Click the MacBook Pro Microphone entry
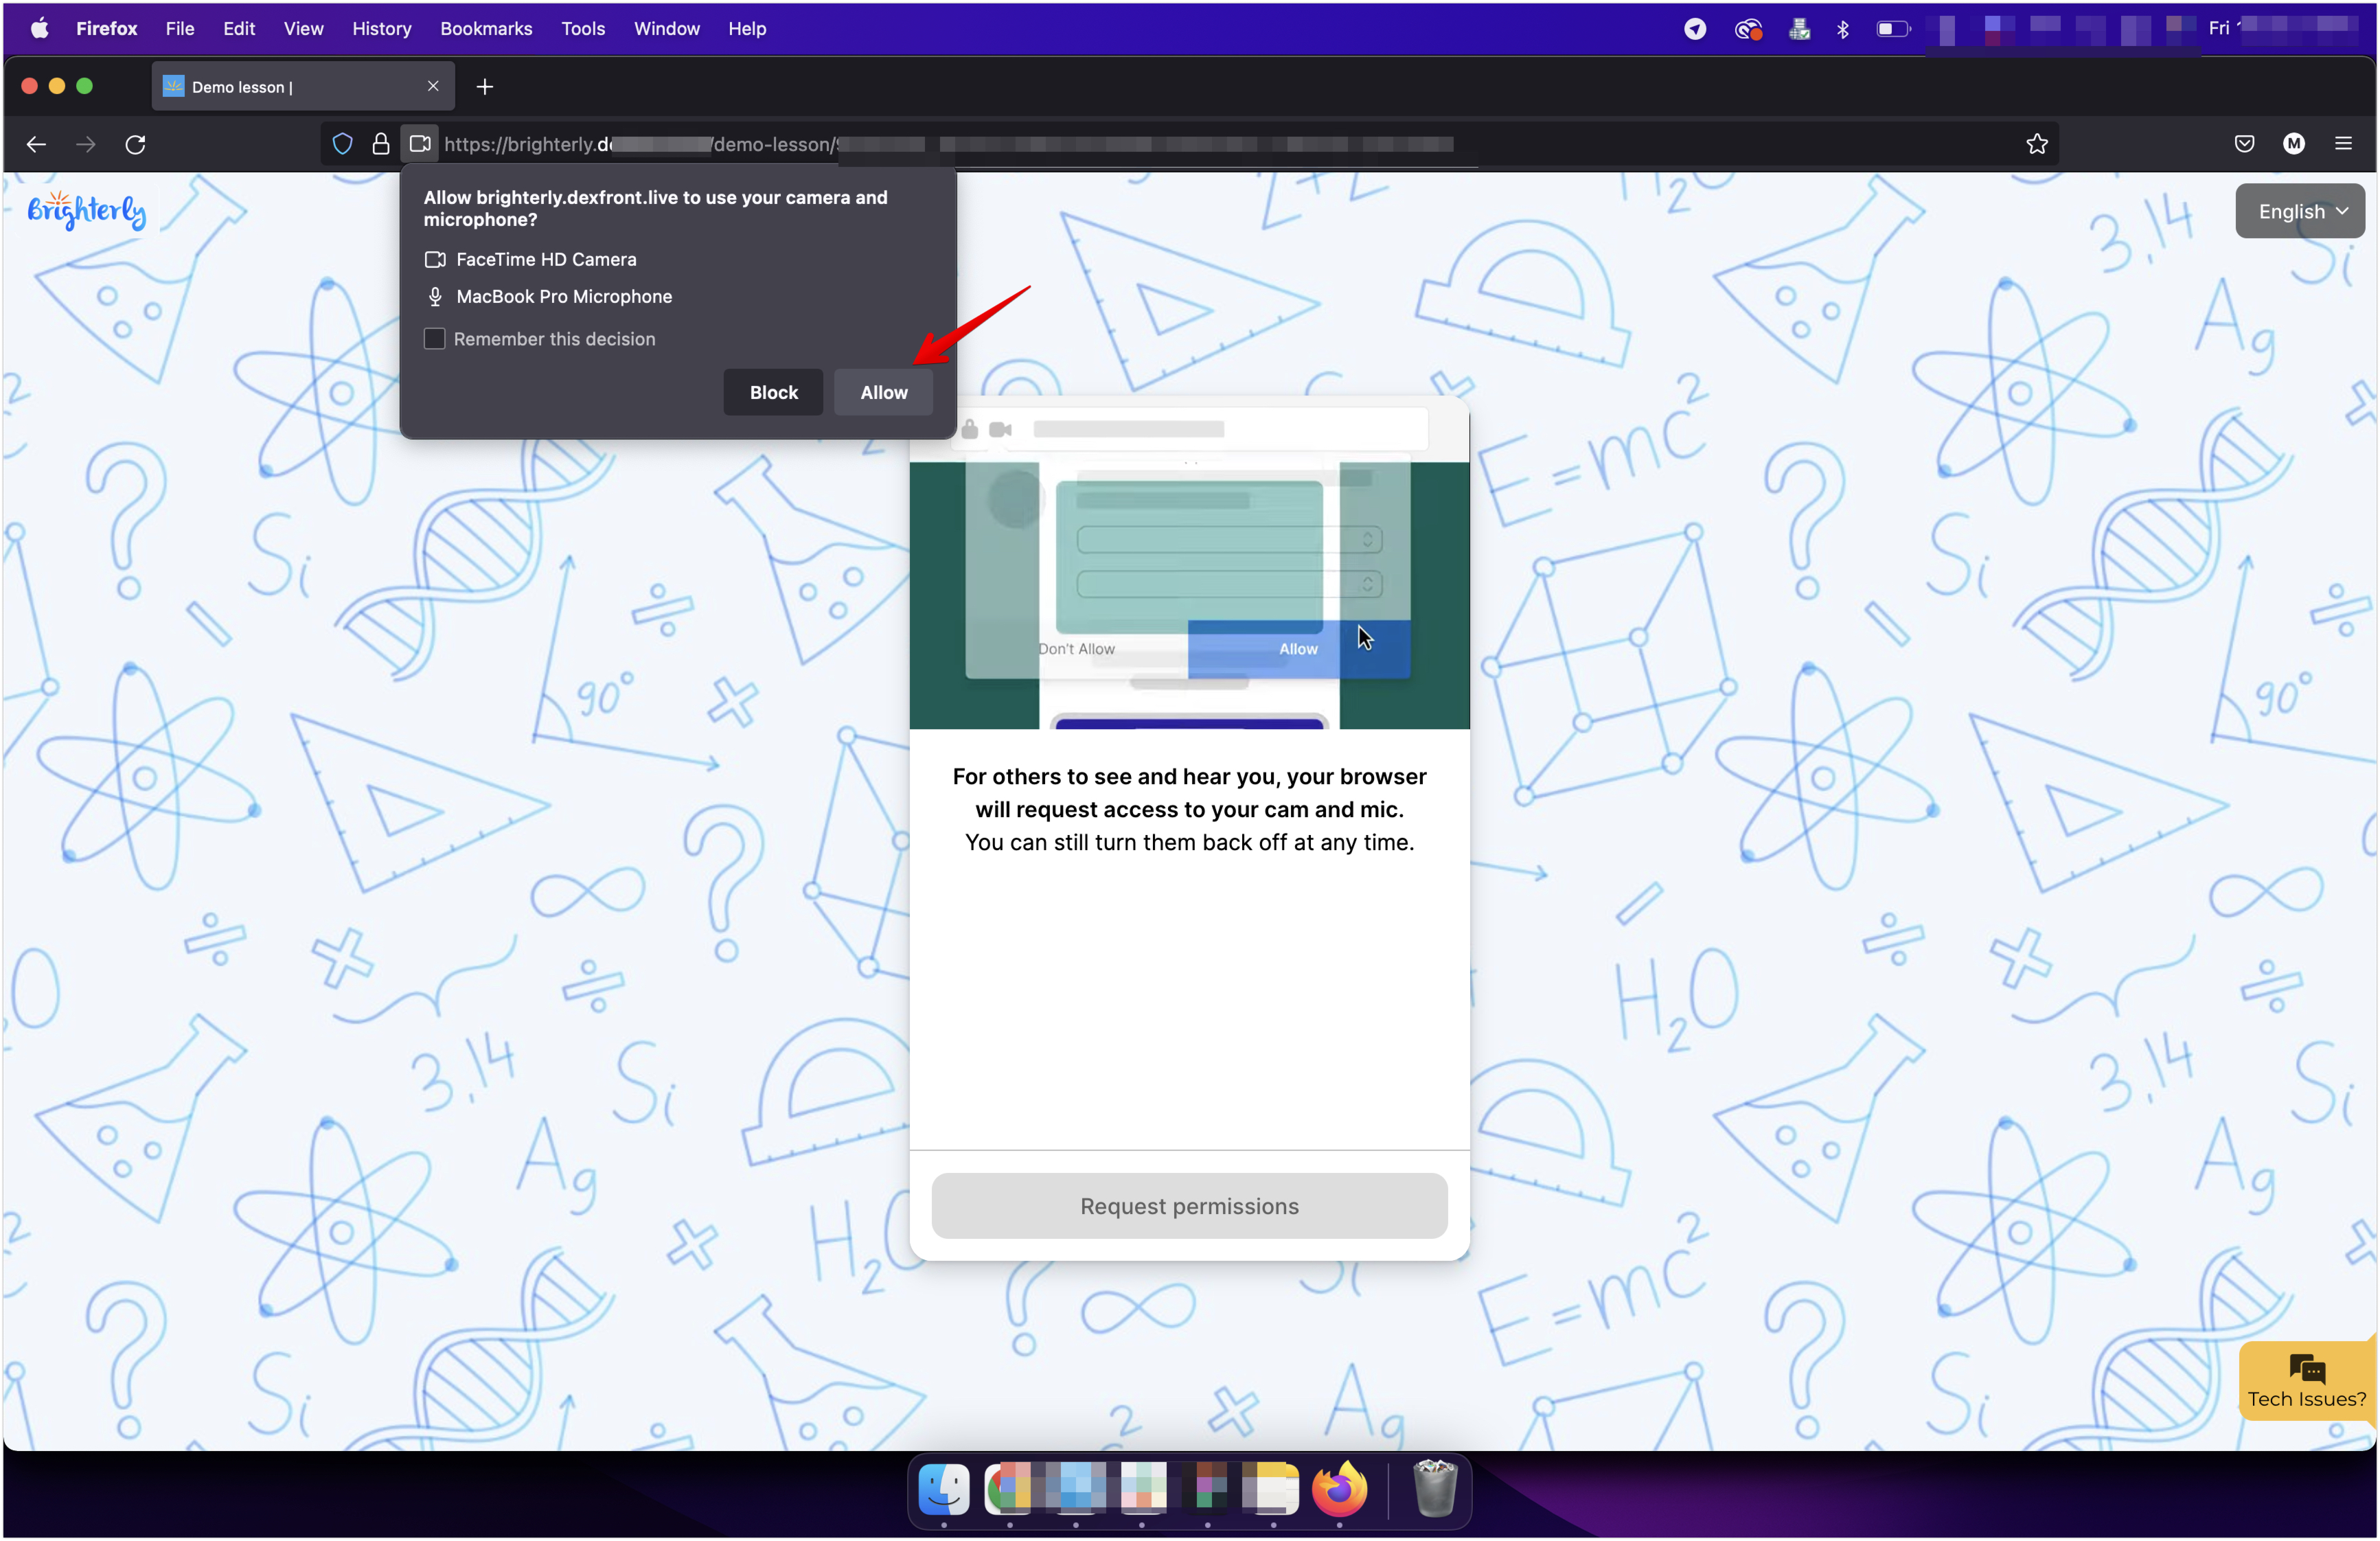2380x1541 pixels. pos(549,297)
